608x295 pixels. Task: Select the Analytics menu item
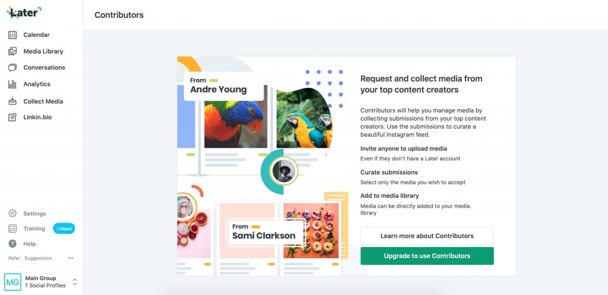[x=37, y=84]
